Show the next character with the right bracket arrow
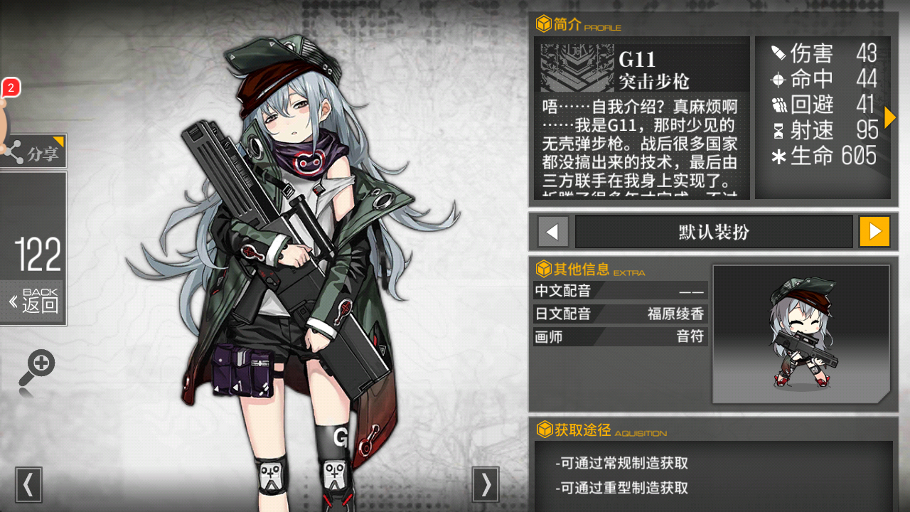 (x=486, y=485)
